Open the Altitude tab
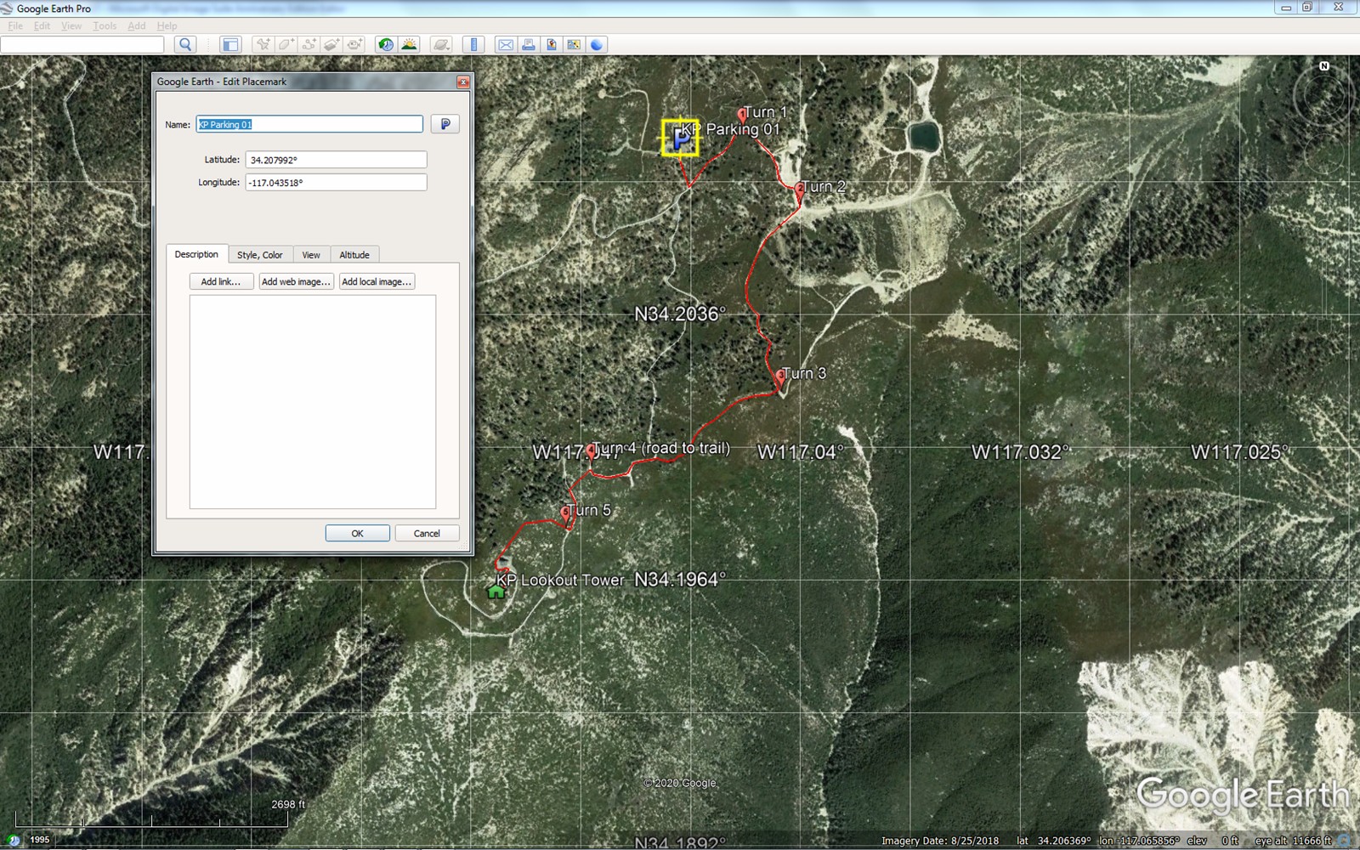Viewport: 1360px width, 850px height. coord(354,255)
